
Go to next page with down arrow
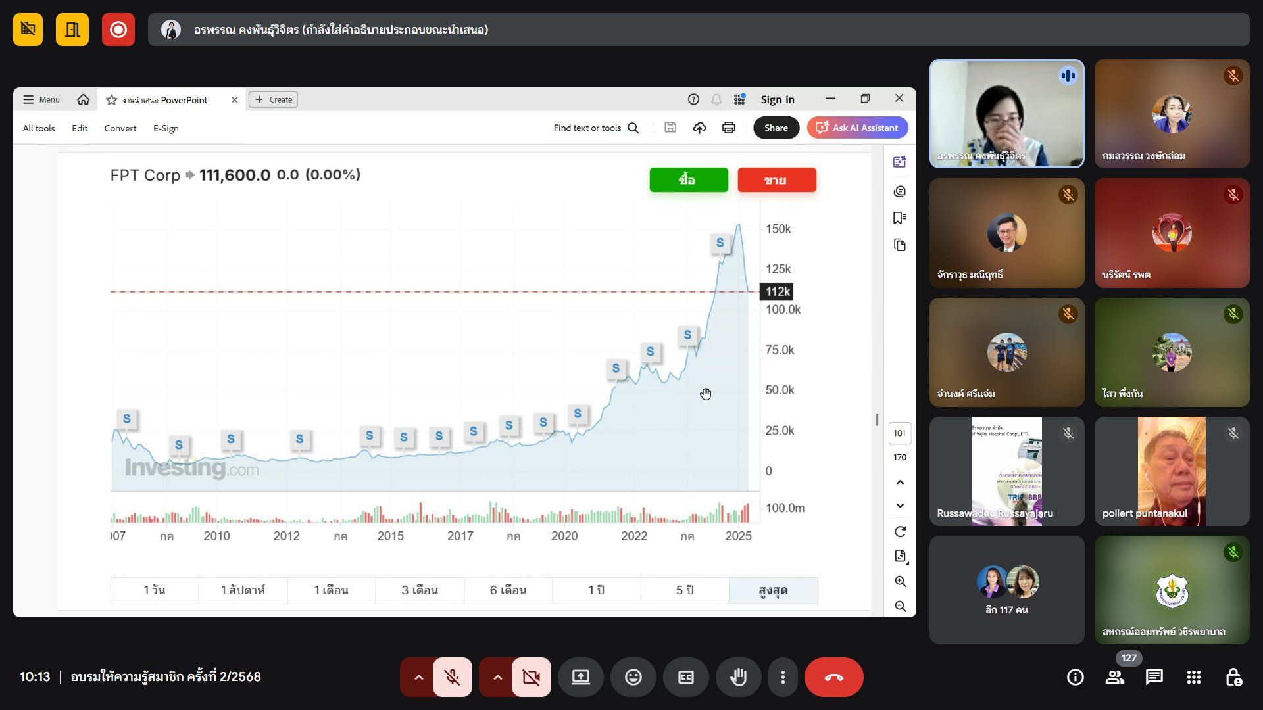(900, 506)
